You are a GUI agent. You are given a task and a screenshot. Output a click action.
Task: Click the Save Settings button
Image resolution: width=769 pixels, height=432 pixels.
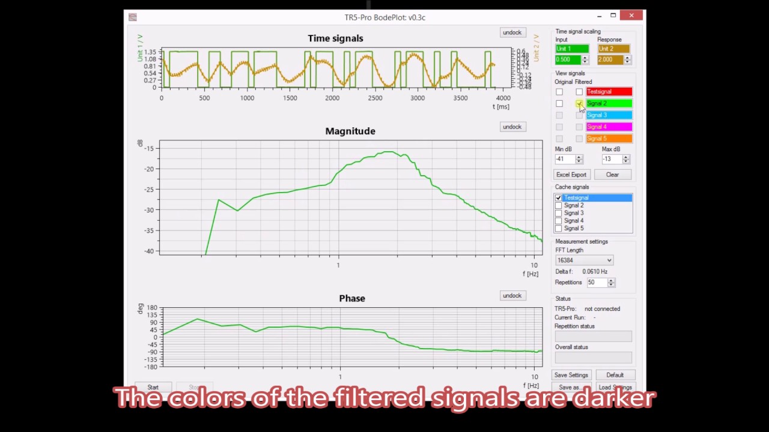pyautogui.click(x=571, y=375)
